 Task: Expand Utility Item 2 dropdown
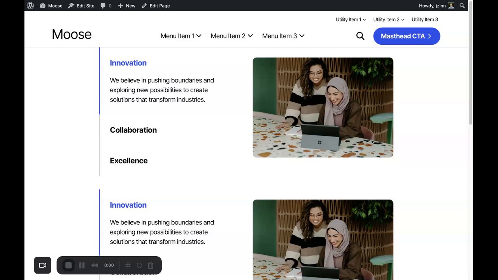point(389,19)
